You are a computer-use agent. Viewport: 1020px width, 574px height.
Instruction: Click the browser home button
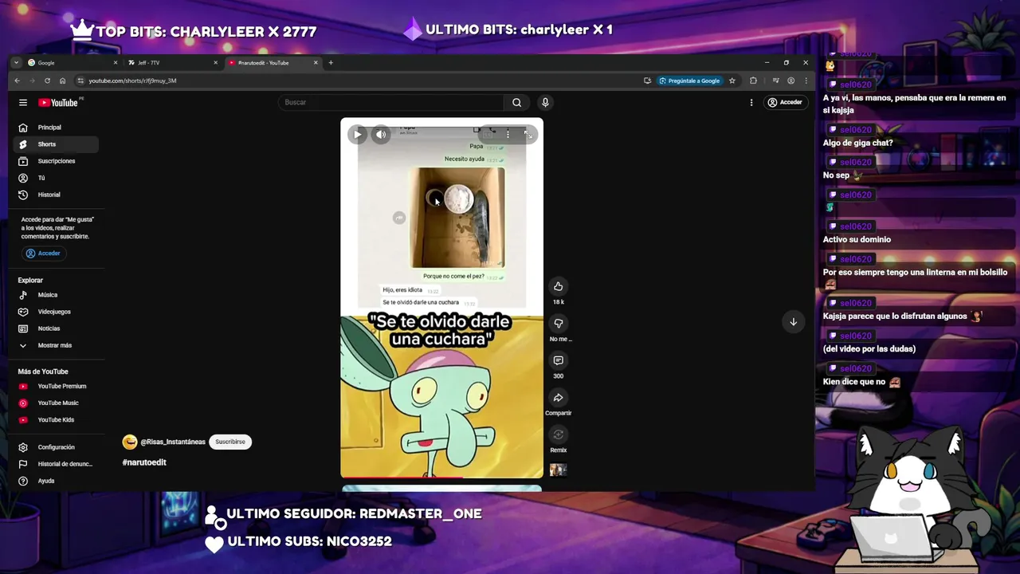pos(62,81)
